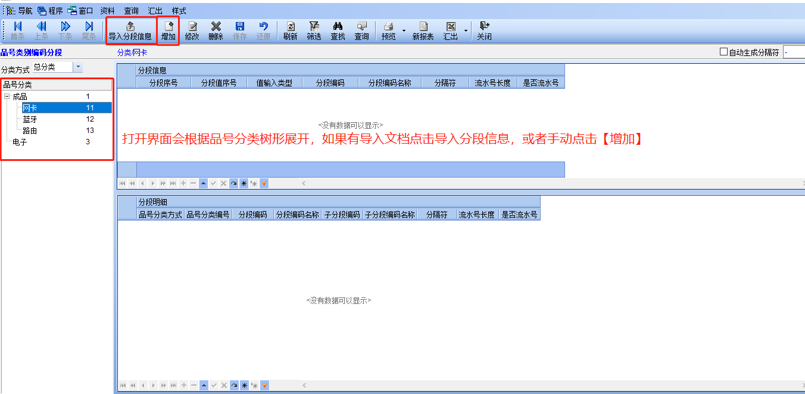Open 筛选 filter from the toolbar
The image size is (805, 394).
(314, 30)
